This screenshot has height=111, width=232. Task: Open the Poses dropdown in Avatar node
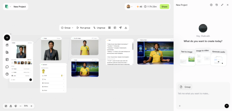coord(21,69)
